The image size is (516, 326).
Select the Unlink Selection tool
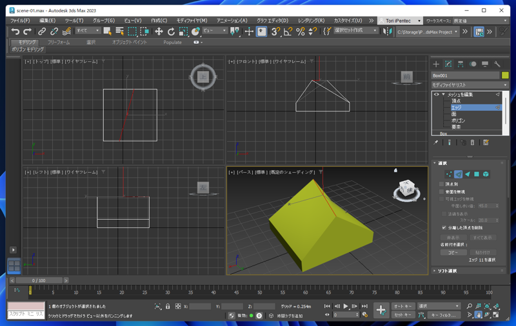[54, 31]
